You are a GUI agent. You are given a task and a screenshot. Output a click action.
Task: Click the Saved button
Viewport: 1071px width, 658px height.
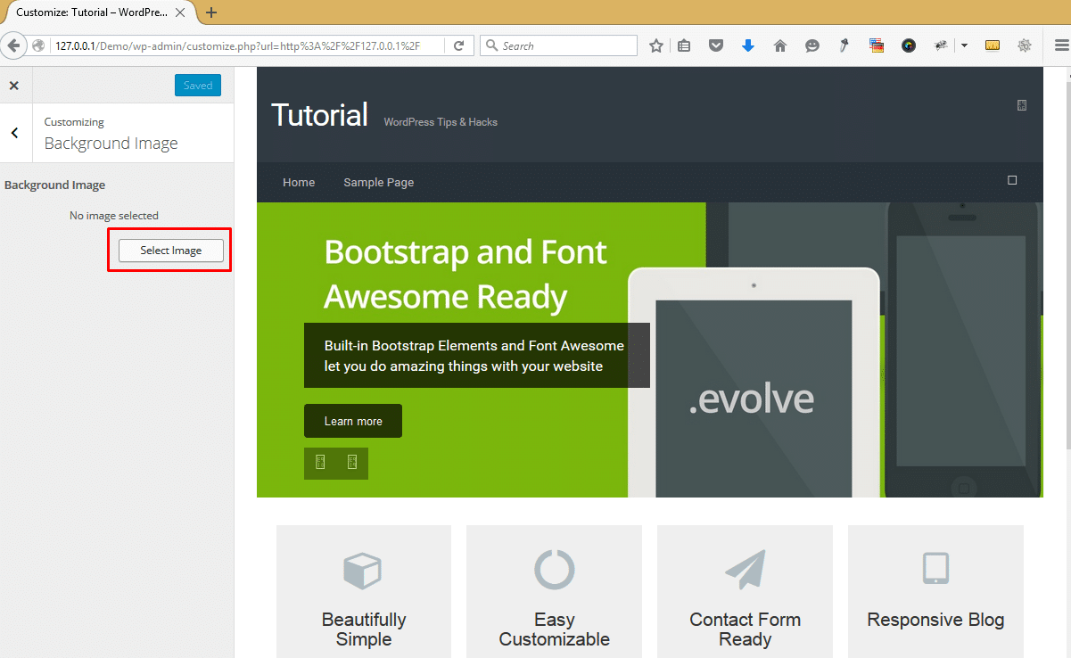[x=198, y=86]
